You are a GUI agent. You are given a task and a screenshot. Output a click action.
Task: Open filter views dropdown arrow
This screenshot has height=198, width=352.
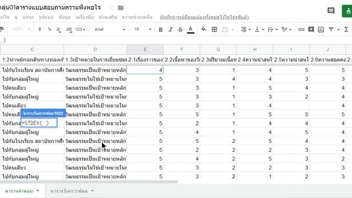click(x=338, y=29)
